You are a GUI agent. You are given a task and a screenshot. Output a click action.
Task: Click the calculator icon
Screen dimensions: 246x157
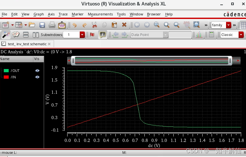coord(211,34)
